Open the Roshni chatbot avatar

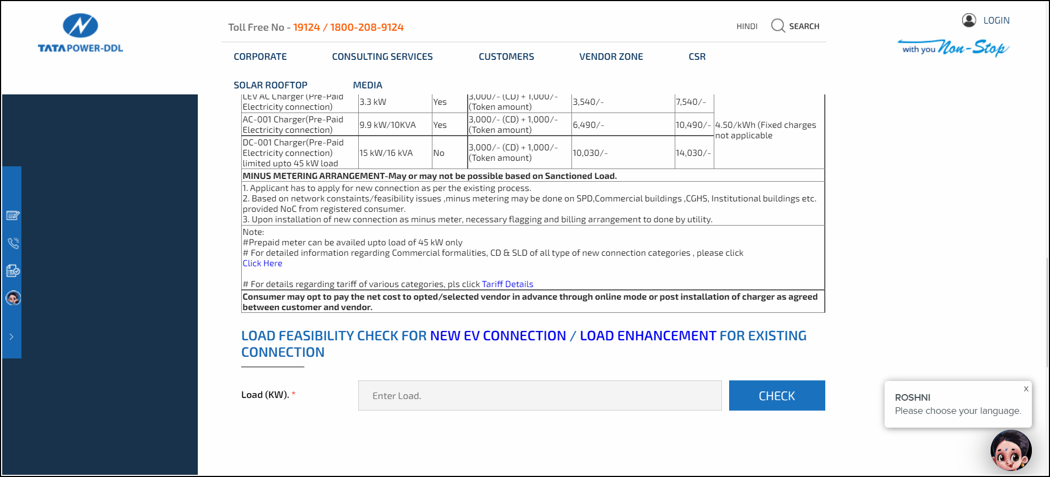pos(1011,451)
